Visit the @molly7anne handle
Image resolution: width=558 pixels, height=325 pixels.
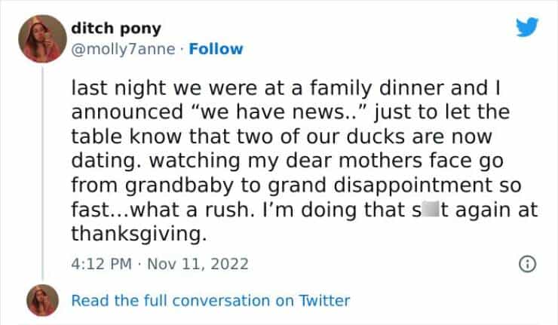pyautogui.click(x=120, y=49)
